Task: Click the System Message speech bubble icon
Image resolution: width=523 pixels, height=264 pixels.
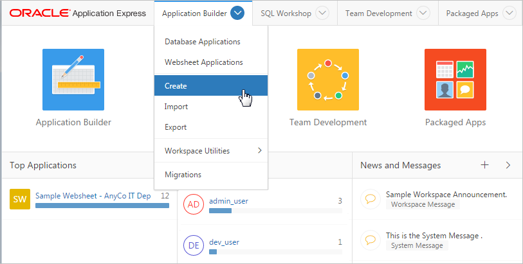Action: click(x=370, y=240)
